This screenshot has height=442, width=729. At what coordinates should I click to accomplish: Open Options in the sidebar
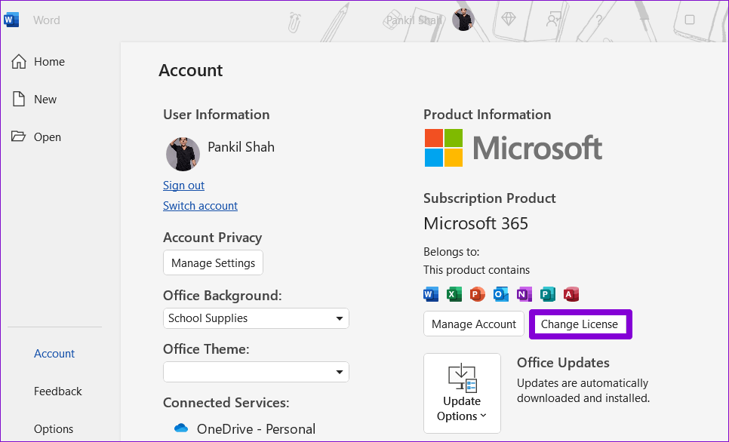pyautogui.click(x=54, y=428)
